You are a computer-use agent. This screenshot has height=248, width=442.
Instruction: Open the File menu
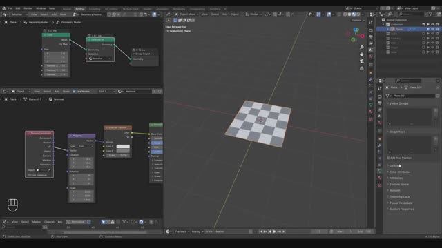[10, 8]
